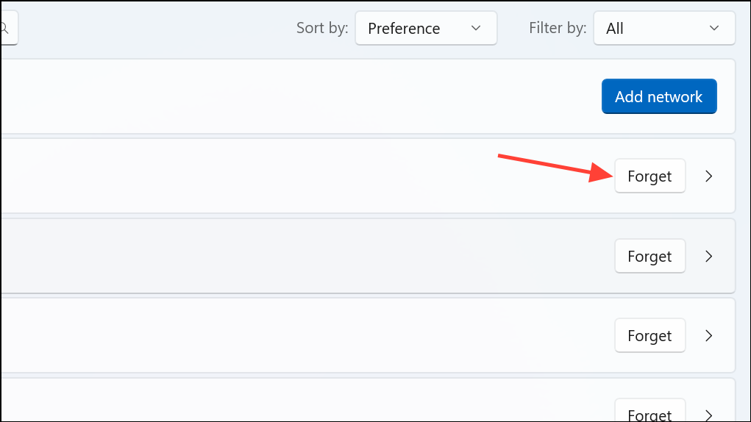Viewport: 751px width, 422px height.
Task: Click the chevron arrow in Sort by box
Action: 476,28
